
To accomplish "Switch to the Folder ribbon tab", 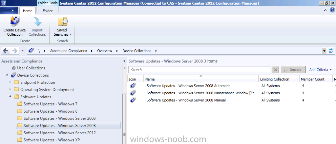I will pyautogui.click(x=48, y=11).
